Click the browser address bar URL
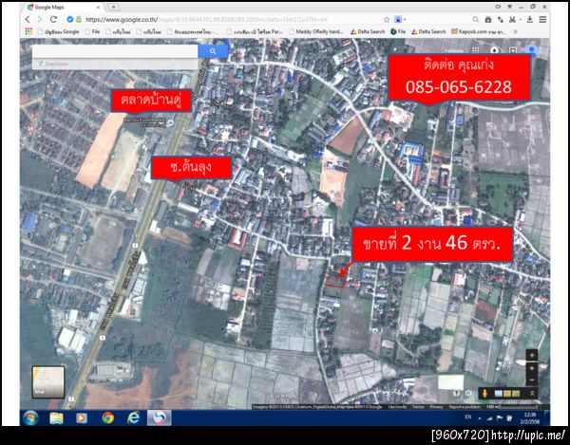 click(206, 20)
